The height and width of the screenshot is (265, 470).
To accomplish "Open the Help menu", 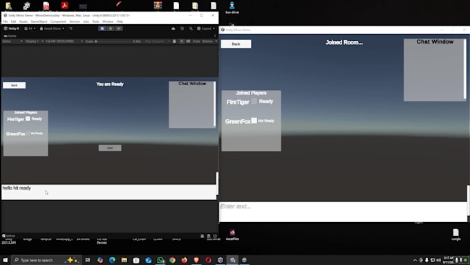I will pyautogui.click(x=120, y=21).
